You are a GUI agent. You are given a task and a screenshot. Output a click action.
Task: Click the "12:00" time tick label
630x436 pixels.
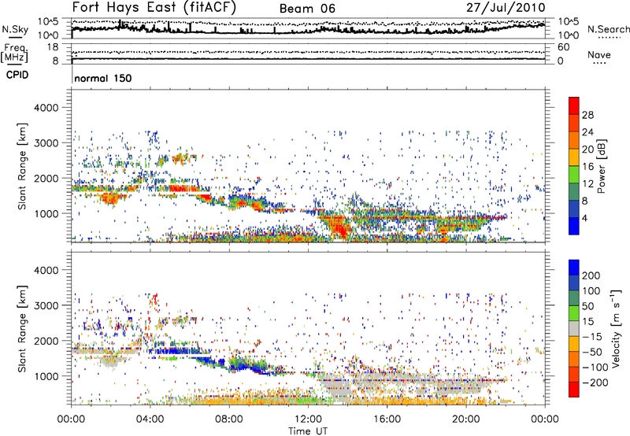308,419
